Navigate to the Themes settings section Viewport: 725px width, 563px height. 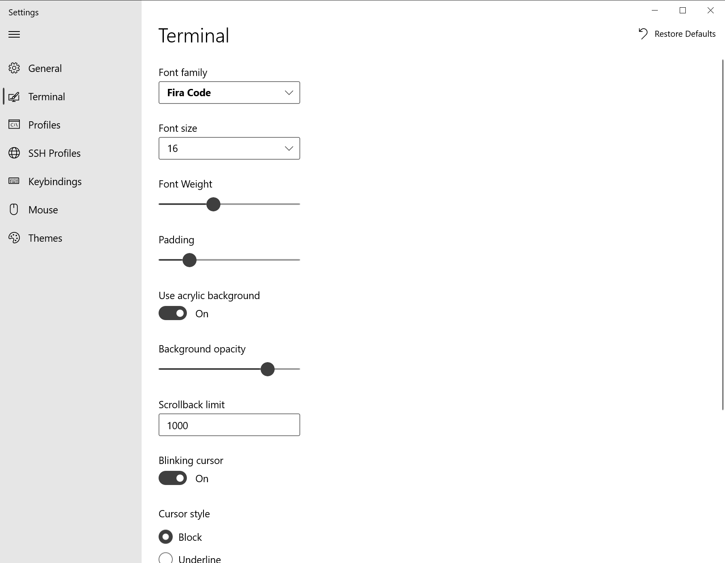(45, 238)
